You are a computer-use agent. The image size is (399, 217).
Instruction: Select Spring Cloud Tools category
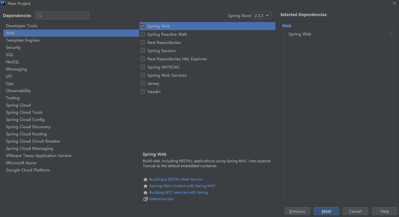click(x=71, y=112)
